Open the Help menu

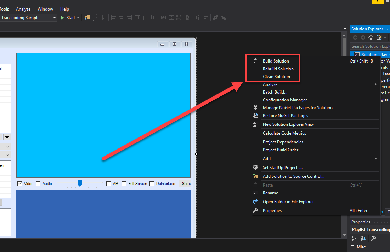tap(64, 9)
